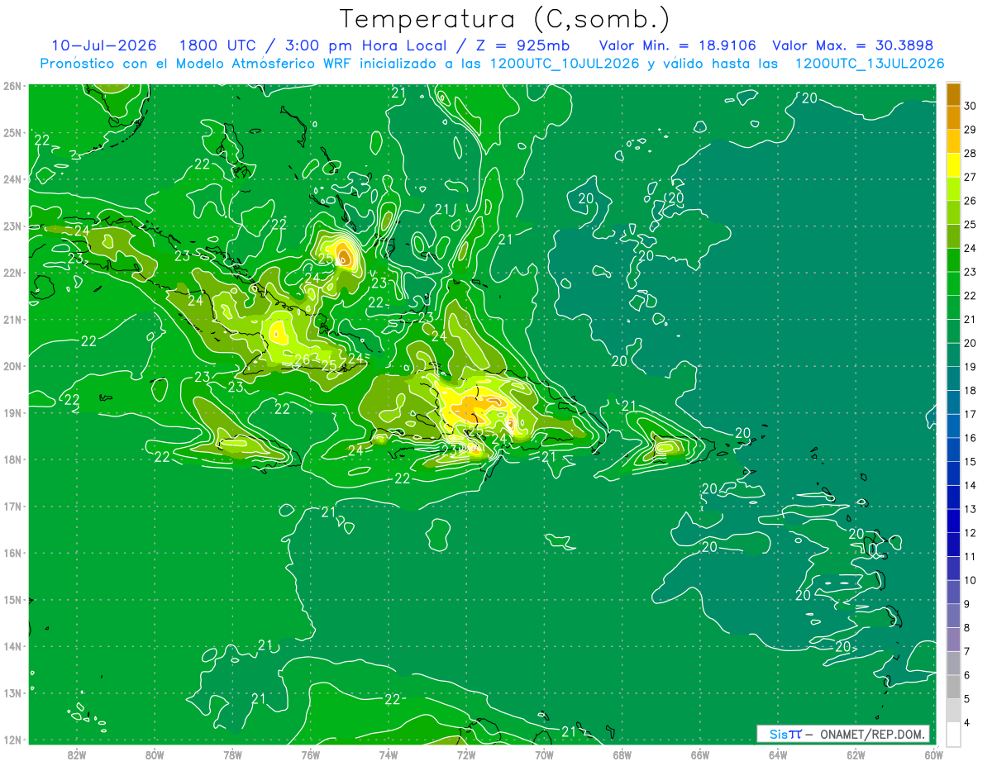Click the latitude axis label "14N"
Viewport: 992px width, 766px height.
tap(12, 646)
